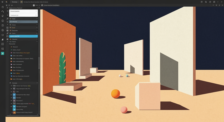Click the teal highlighted sidebar icon
This screenshot has width=224, height=122.
tap(3, 53)
